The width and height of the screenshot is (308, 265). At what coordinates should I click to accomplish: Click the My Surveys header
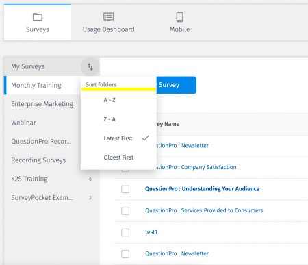pos(27,66)
